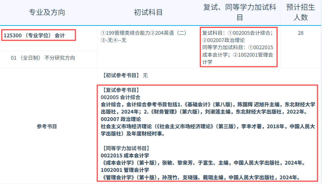Click the enrollment number 28 cell
The height and width of the screenshot is (184, 322).
301,33
